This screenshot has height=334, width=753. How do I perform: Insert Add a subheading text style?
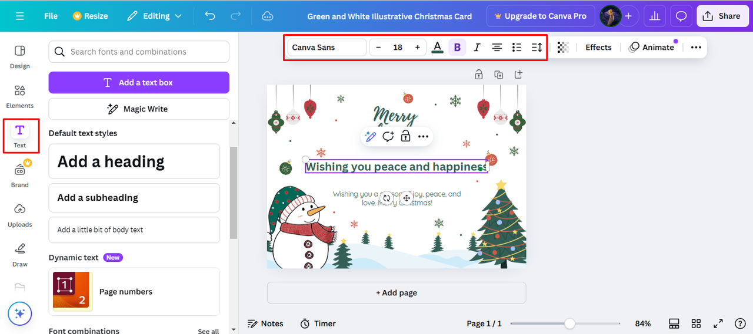(134, 198)
